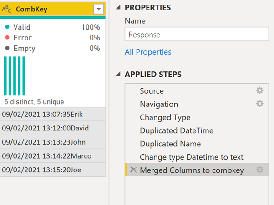Open settings gear for Source step
The image size is (274, 205).
click(x=259, y=91)
